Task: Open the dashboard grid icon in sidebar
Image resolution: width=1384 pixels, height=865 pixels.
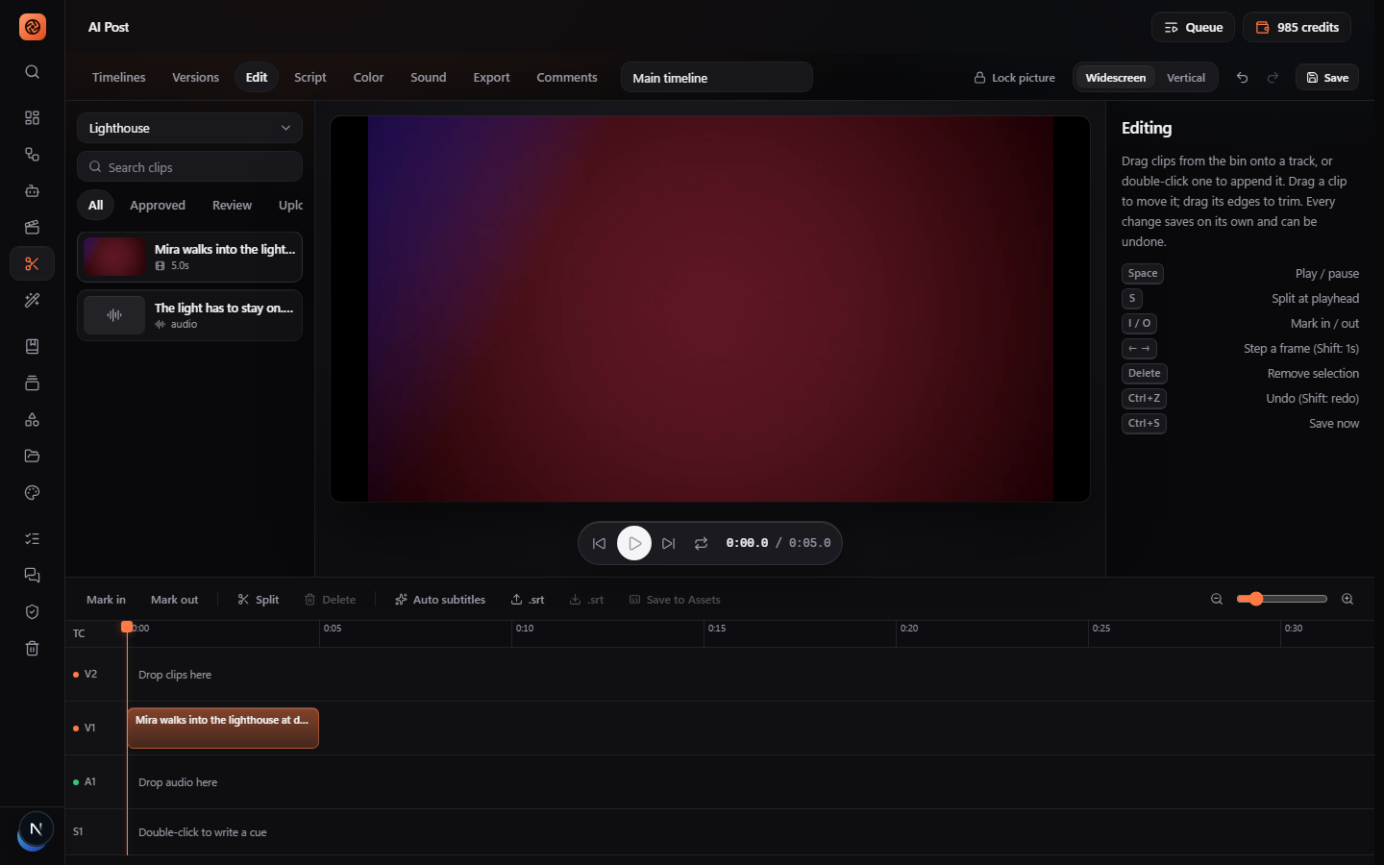Action: click(32, 117)
